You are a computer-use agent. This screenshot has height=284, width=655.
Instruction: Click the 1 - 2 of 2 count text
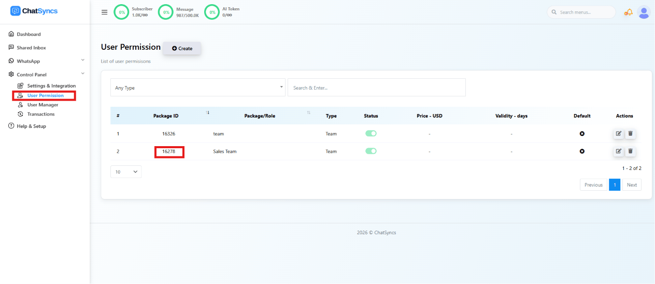[632, 168]
